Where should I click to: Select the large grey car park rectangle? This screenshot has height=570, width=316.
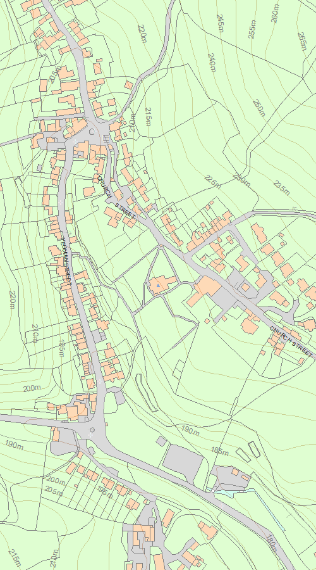click(183, 462)
